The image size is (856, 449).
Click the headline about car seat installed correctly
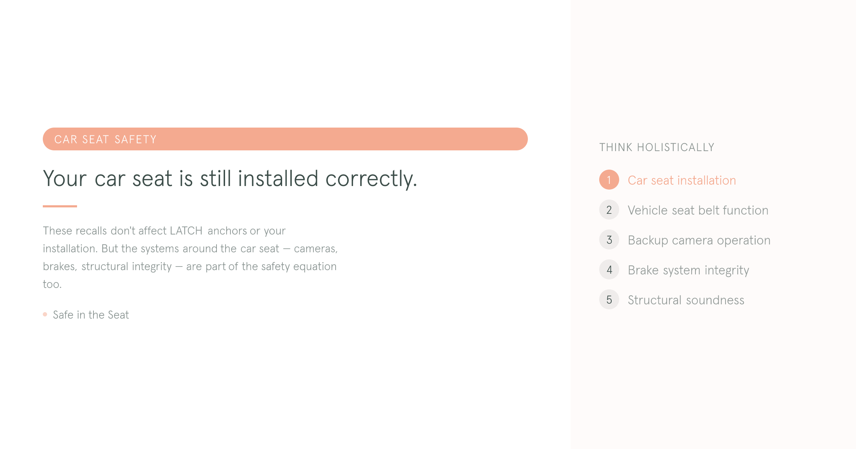coord(230,179)
